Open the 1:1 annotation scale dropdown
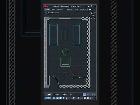The height and width of the screenshot is (105, 140). pyautogui.click(x=70, y=98)
